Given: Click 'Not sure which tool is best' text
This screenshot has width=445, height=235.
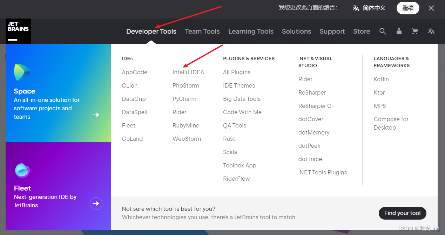Looking at the screenshot, I should [169, 209].
